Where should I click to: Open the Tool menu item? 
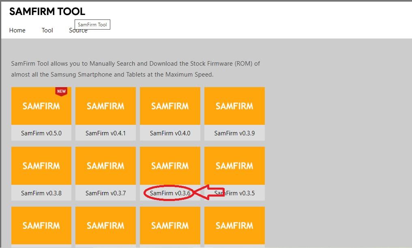coord(47,30)
